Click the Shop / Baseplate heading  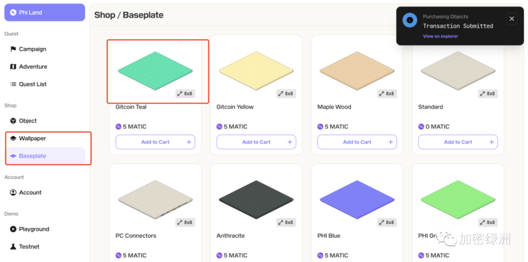pyautogui.click(x=129, y=15)
